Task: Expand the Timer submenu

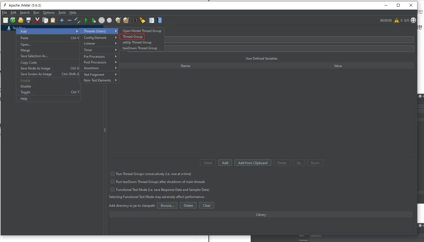Action: pyautogui.click(x=99, y=50)
